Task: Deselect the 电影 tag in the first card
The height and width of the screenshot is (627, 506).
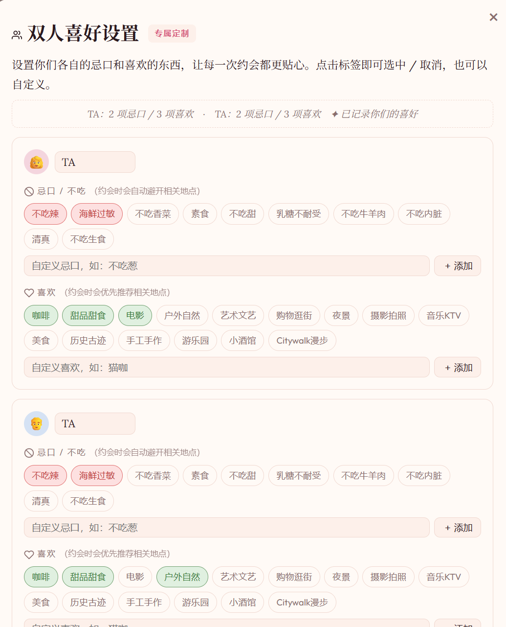Action: [135, 316]
